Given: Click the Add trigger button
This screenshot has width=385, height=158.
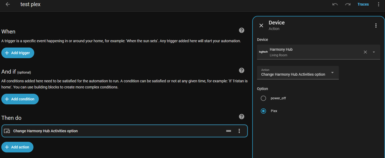Looking at the screenshot, I should point(18,53).
